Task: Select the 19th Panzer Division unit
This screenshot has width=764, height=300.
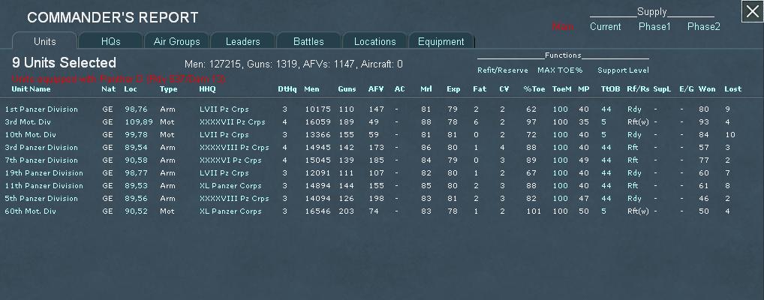Action: (44, 173)
